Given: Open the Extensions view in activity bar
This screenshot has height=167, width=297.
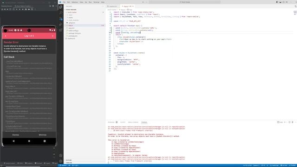Looking at the screenshot, I should [x=61, y=30].
